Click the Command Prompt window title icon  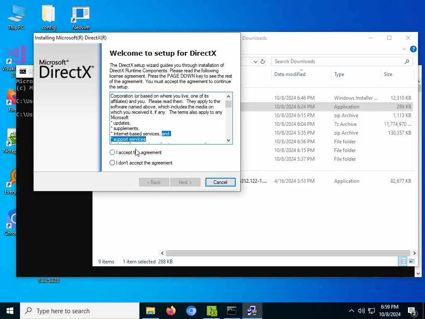click(23, 71)
